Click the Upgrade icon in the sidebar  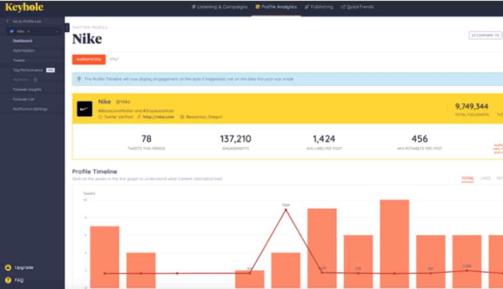[x=8, y=268]
